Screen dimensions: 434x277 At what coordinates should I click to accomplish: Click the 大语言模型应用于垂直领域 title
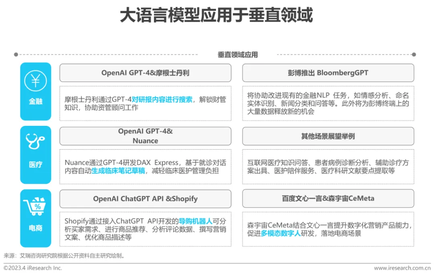217,15
